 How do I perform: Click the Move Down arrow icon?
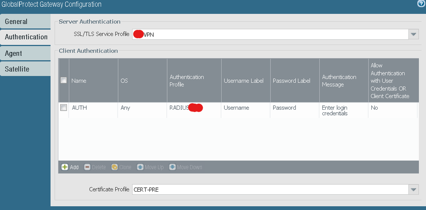coord(172,167)
